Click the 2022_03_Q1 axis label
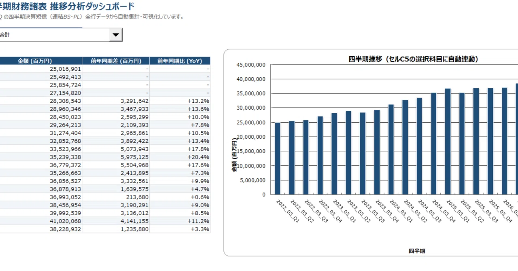Viewport: 518px width, 271px height. click(288, 211)
